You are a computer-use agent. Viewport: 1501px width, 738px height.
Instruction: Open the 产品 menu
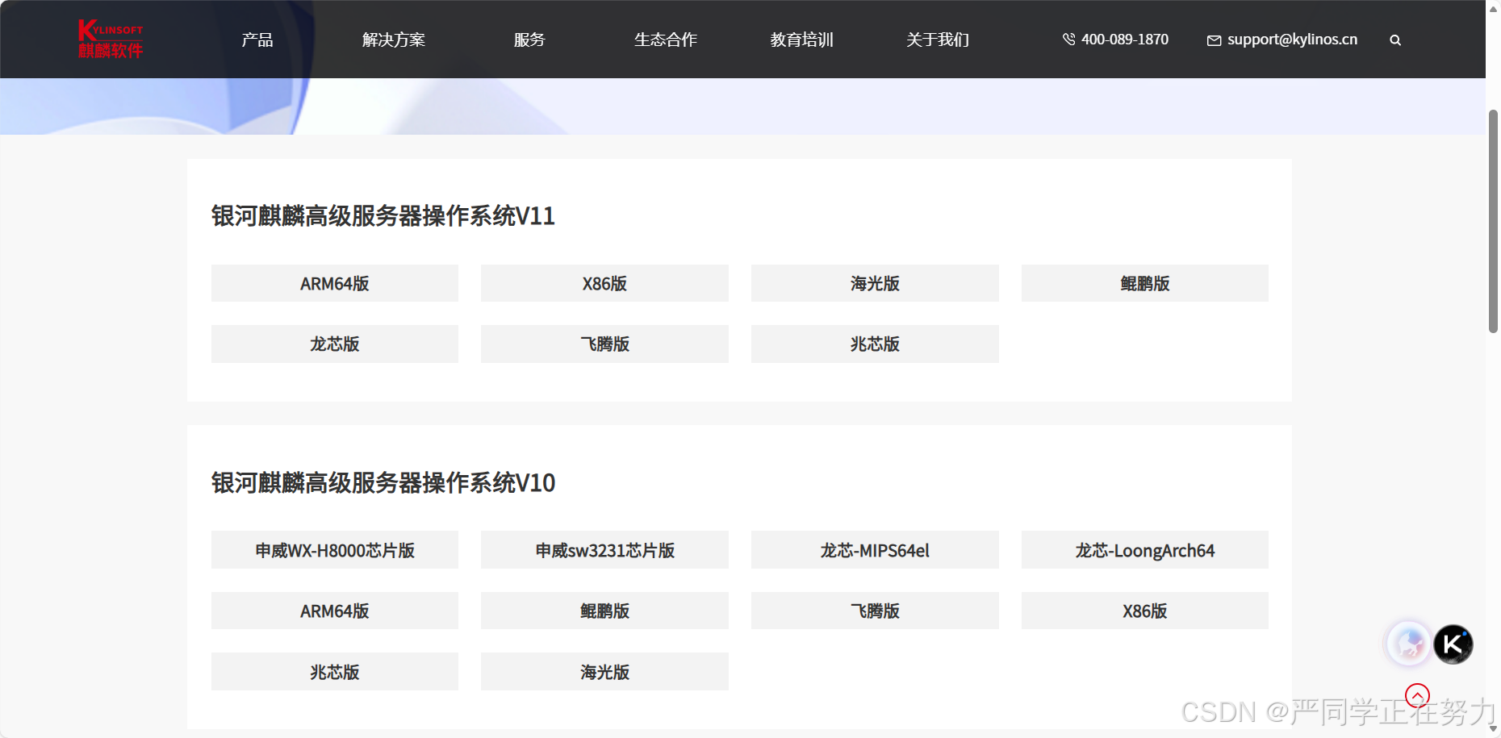coord(257,40)
